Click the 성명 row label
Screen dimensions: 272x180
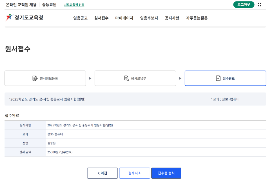point(25,143)
